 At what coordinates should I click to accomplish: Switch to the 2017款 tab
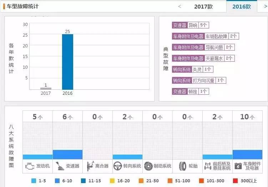[203, 7]
